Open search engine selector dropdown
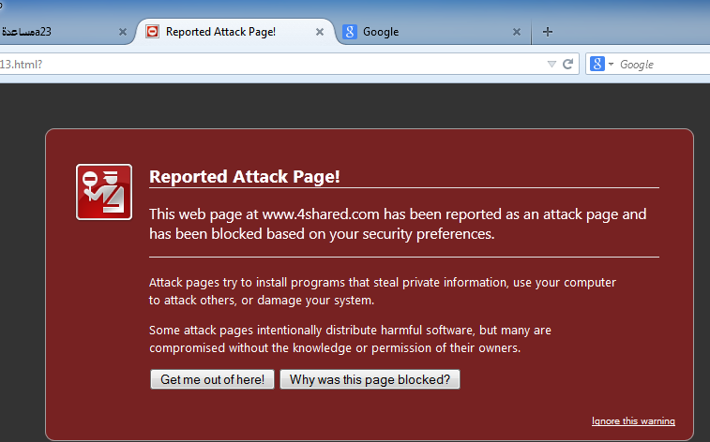710x442 pixels. coord(601,64)
